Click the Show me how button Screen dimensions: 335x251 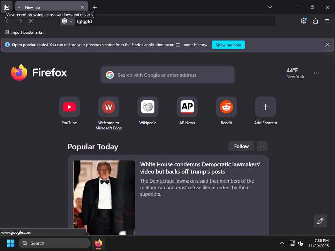228,45
